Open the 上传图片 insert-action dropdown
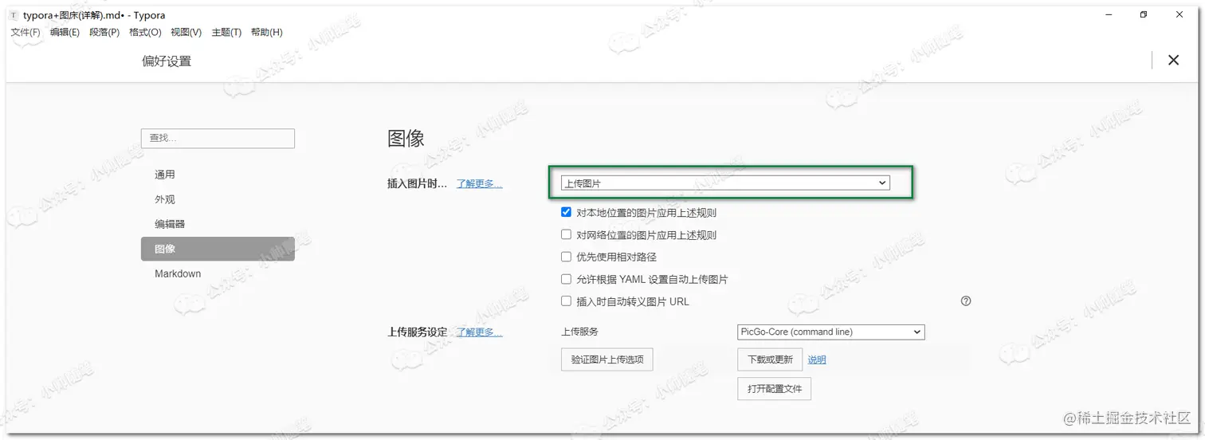Viewport: 1205px width, 440px height. tap(725, 183)
